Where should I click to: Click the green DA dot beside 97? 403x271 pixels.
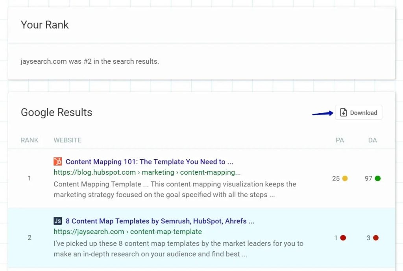click(x=377, y=178)
